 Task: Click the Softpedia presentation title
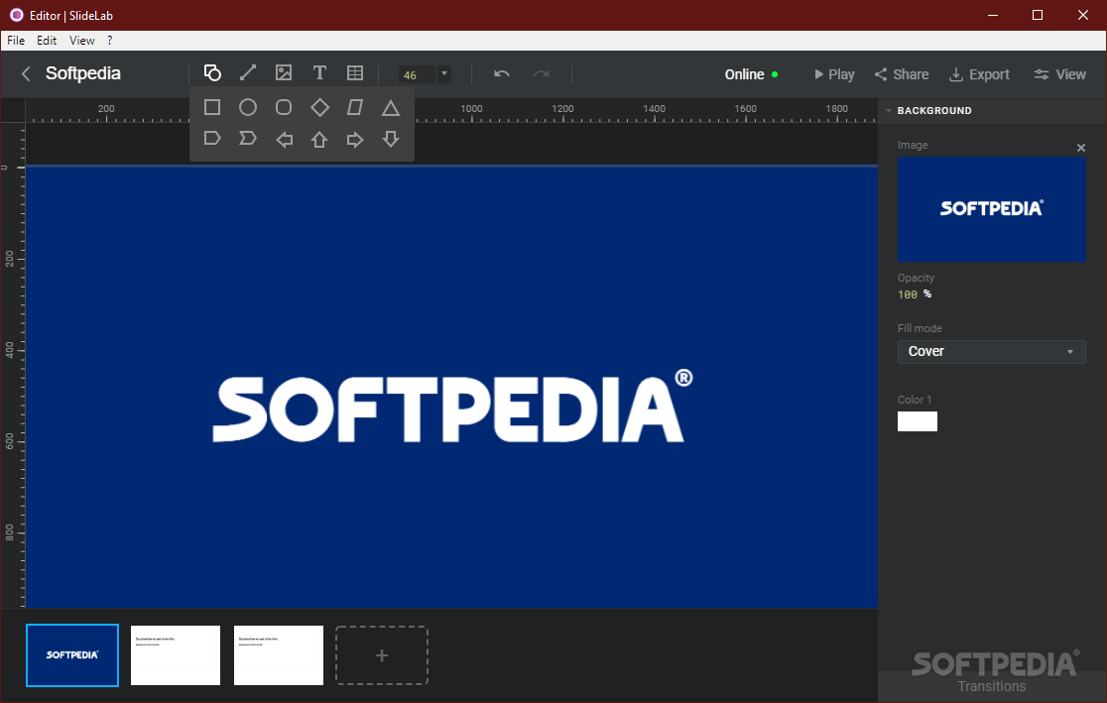82,73
